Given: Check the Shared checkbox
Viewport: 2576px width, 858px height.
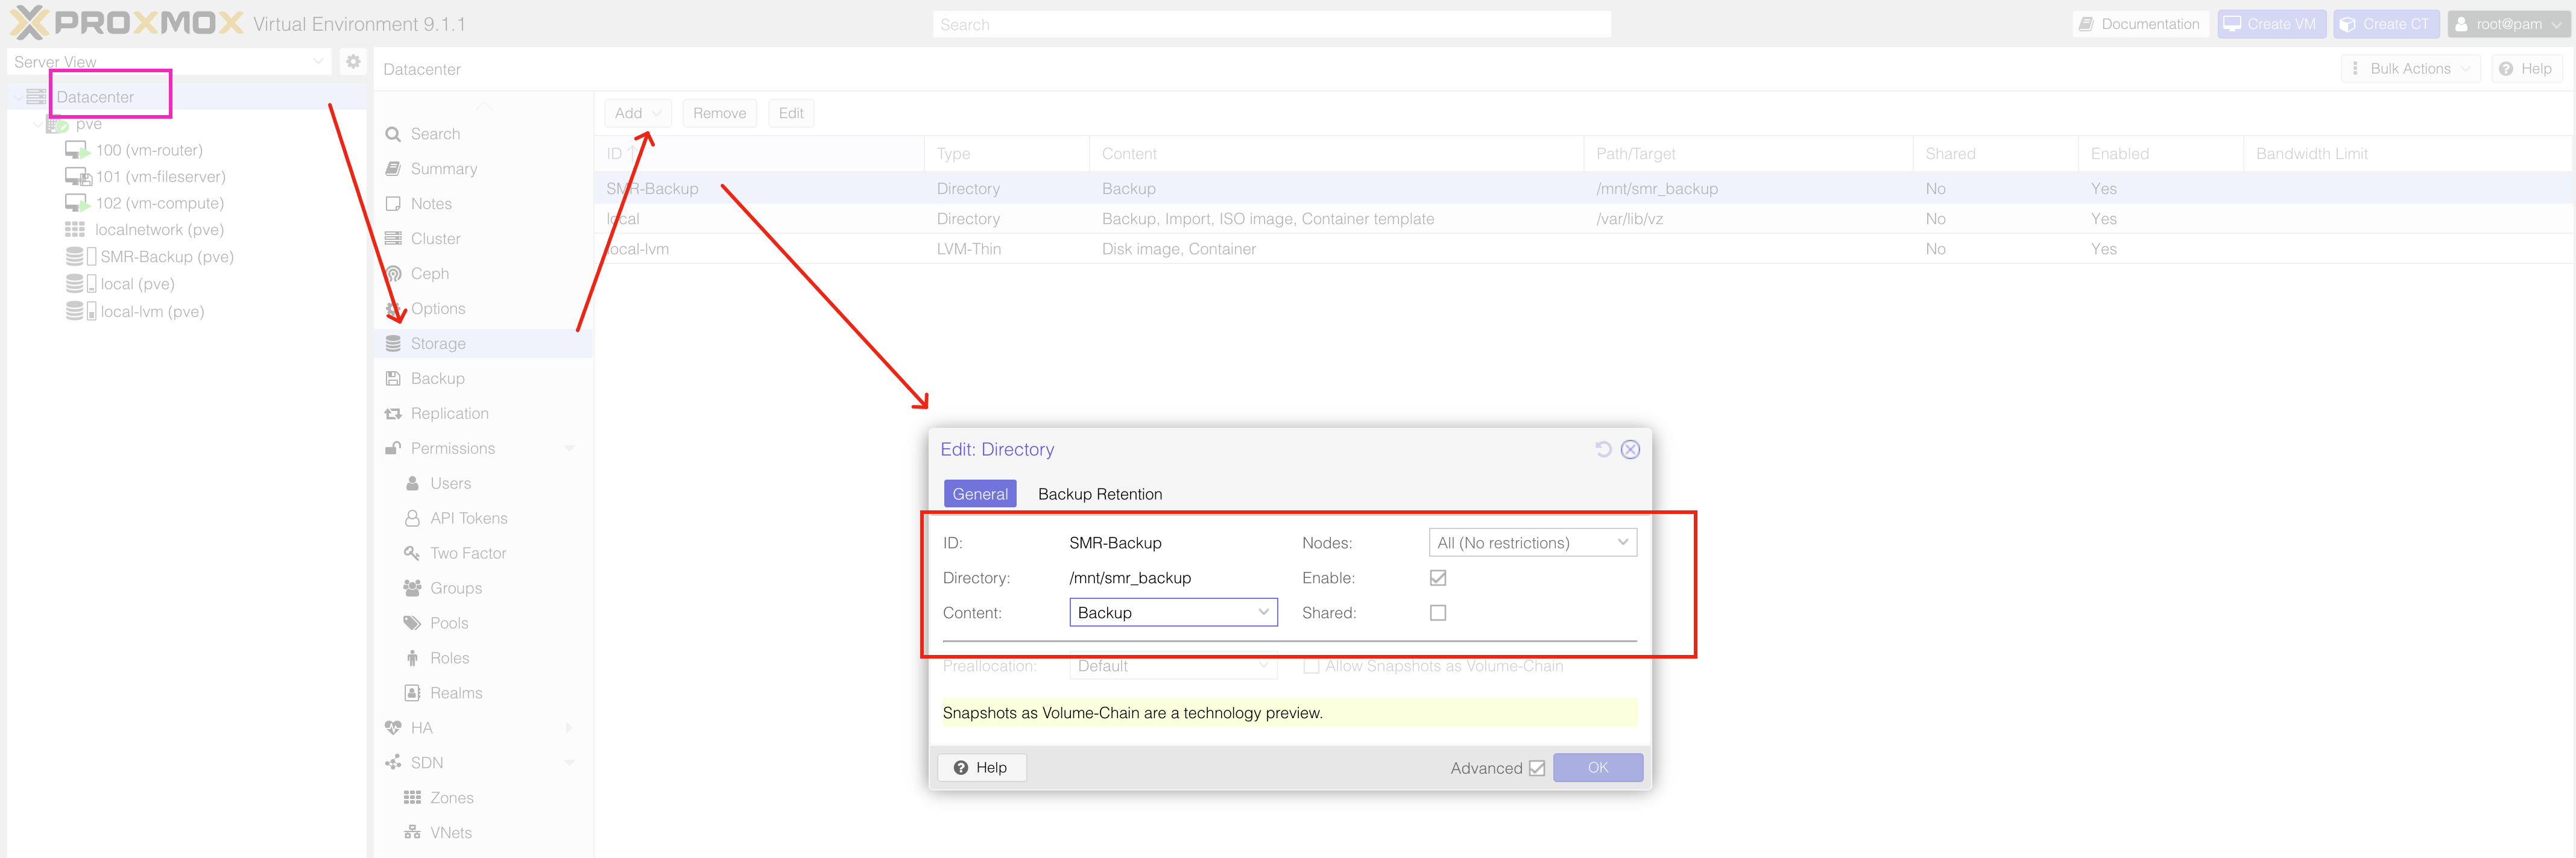Looking at the screenshot, I should point(1437,613).
